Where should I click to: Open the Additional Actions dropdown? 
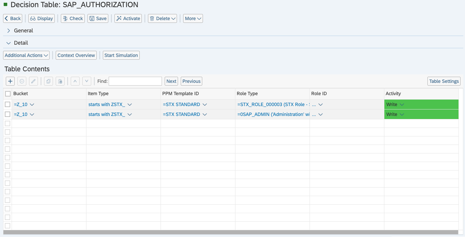tap(26, 55)
